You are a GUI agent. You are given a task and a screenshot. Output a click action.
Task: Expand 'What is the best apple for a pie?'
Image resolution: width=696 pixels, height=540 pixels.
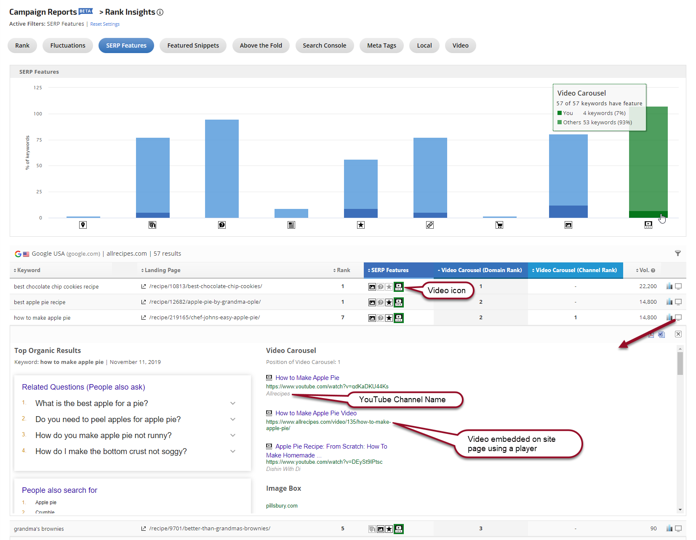point(233,404)
